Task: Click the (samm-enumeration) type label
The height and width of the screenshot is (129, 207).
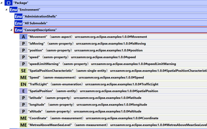Action: (67, 84)
